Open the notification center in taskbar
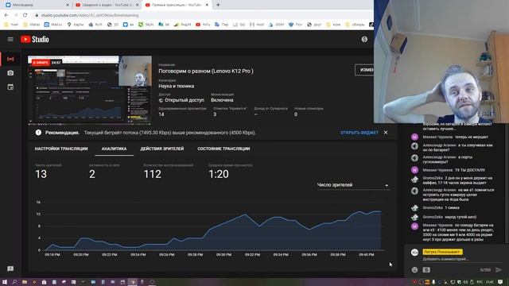Image resolution: width=509 pixels, height=286 pixels. (x=500, y=282)
